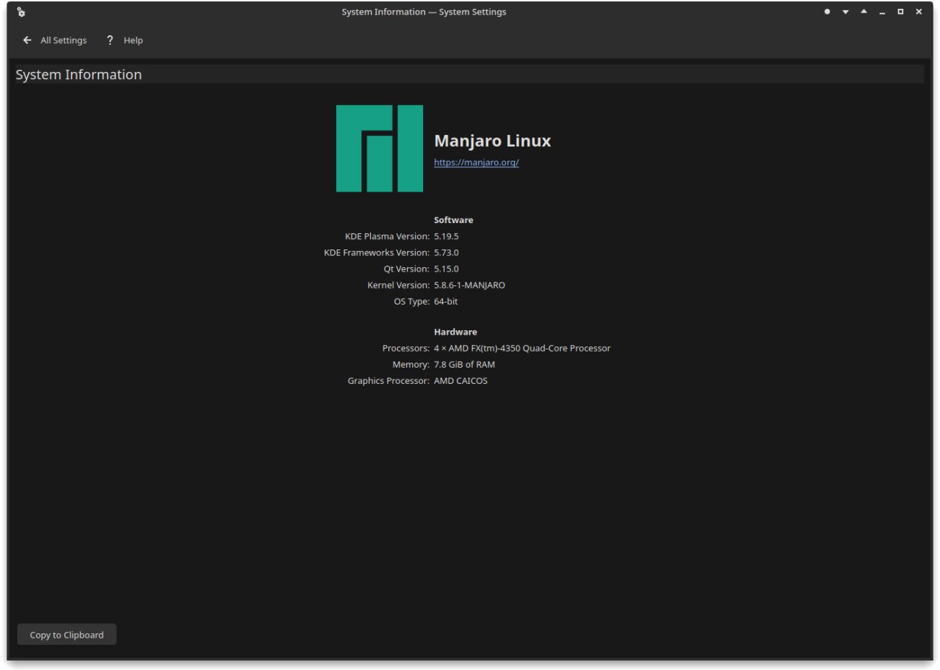The height and width of the screenshot is (670, 940).
Task: Go back to All Settings
Action: pyautogui.click(x=55, y=40)
